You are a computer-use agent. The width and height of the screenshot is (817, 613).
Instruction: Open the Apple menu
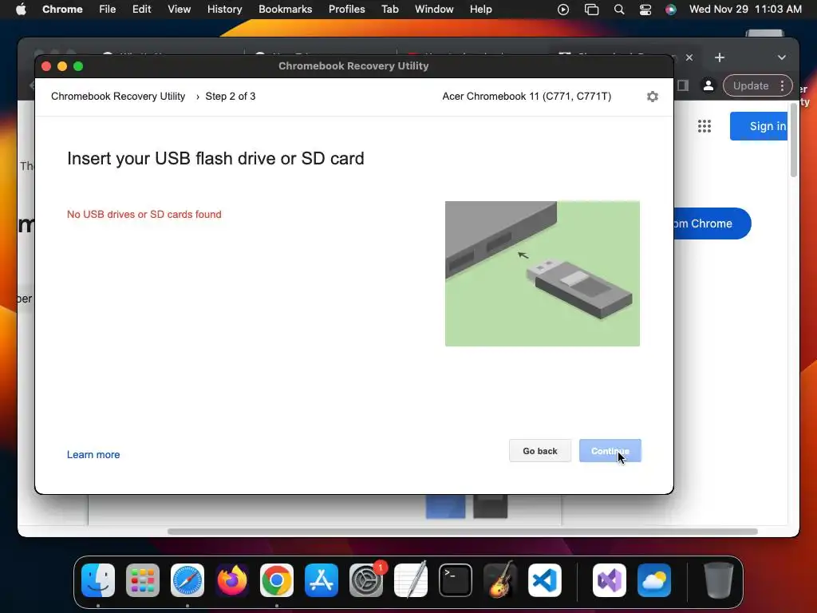coord(21,10)
